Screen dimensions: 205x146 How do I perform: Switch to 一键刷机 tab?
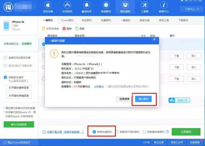pos(48,20)
